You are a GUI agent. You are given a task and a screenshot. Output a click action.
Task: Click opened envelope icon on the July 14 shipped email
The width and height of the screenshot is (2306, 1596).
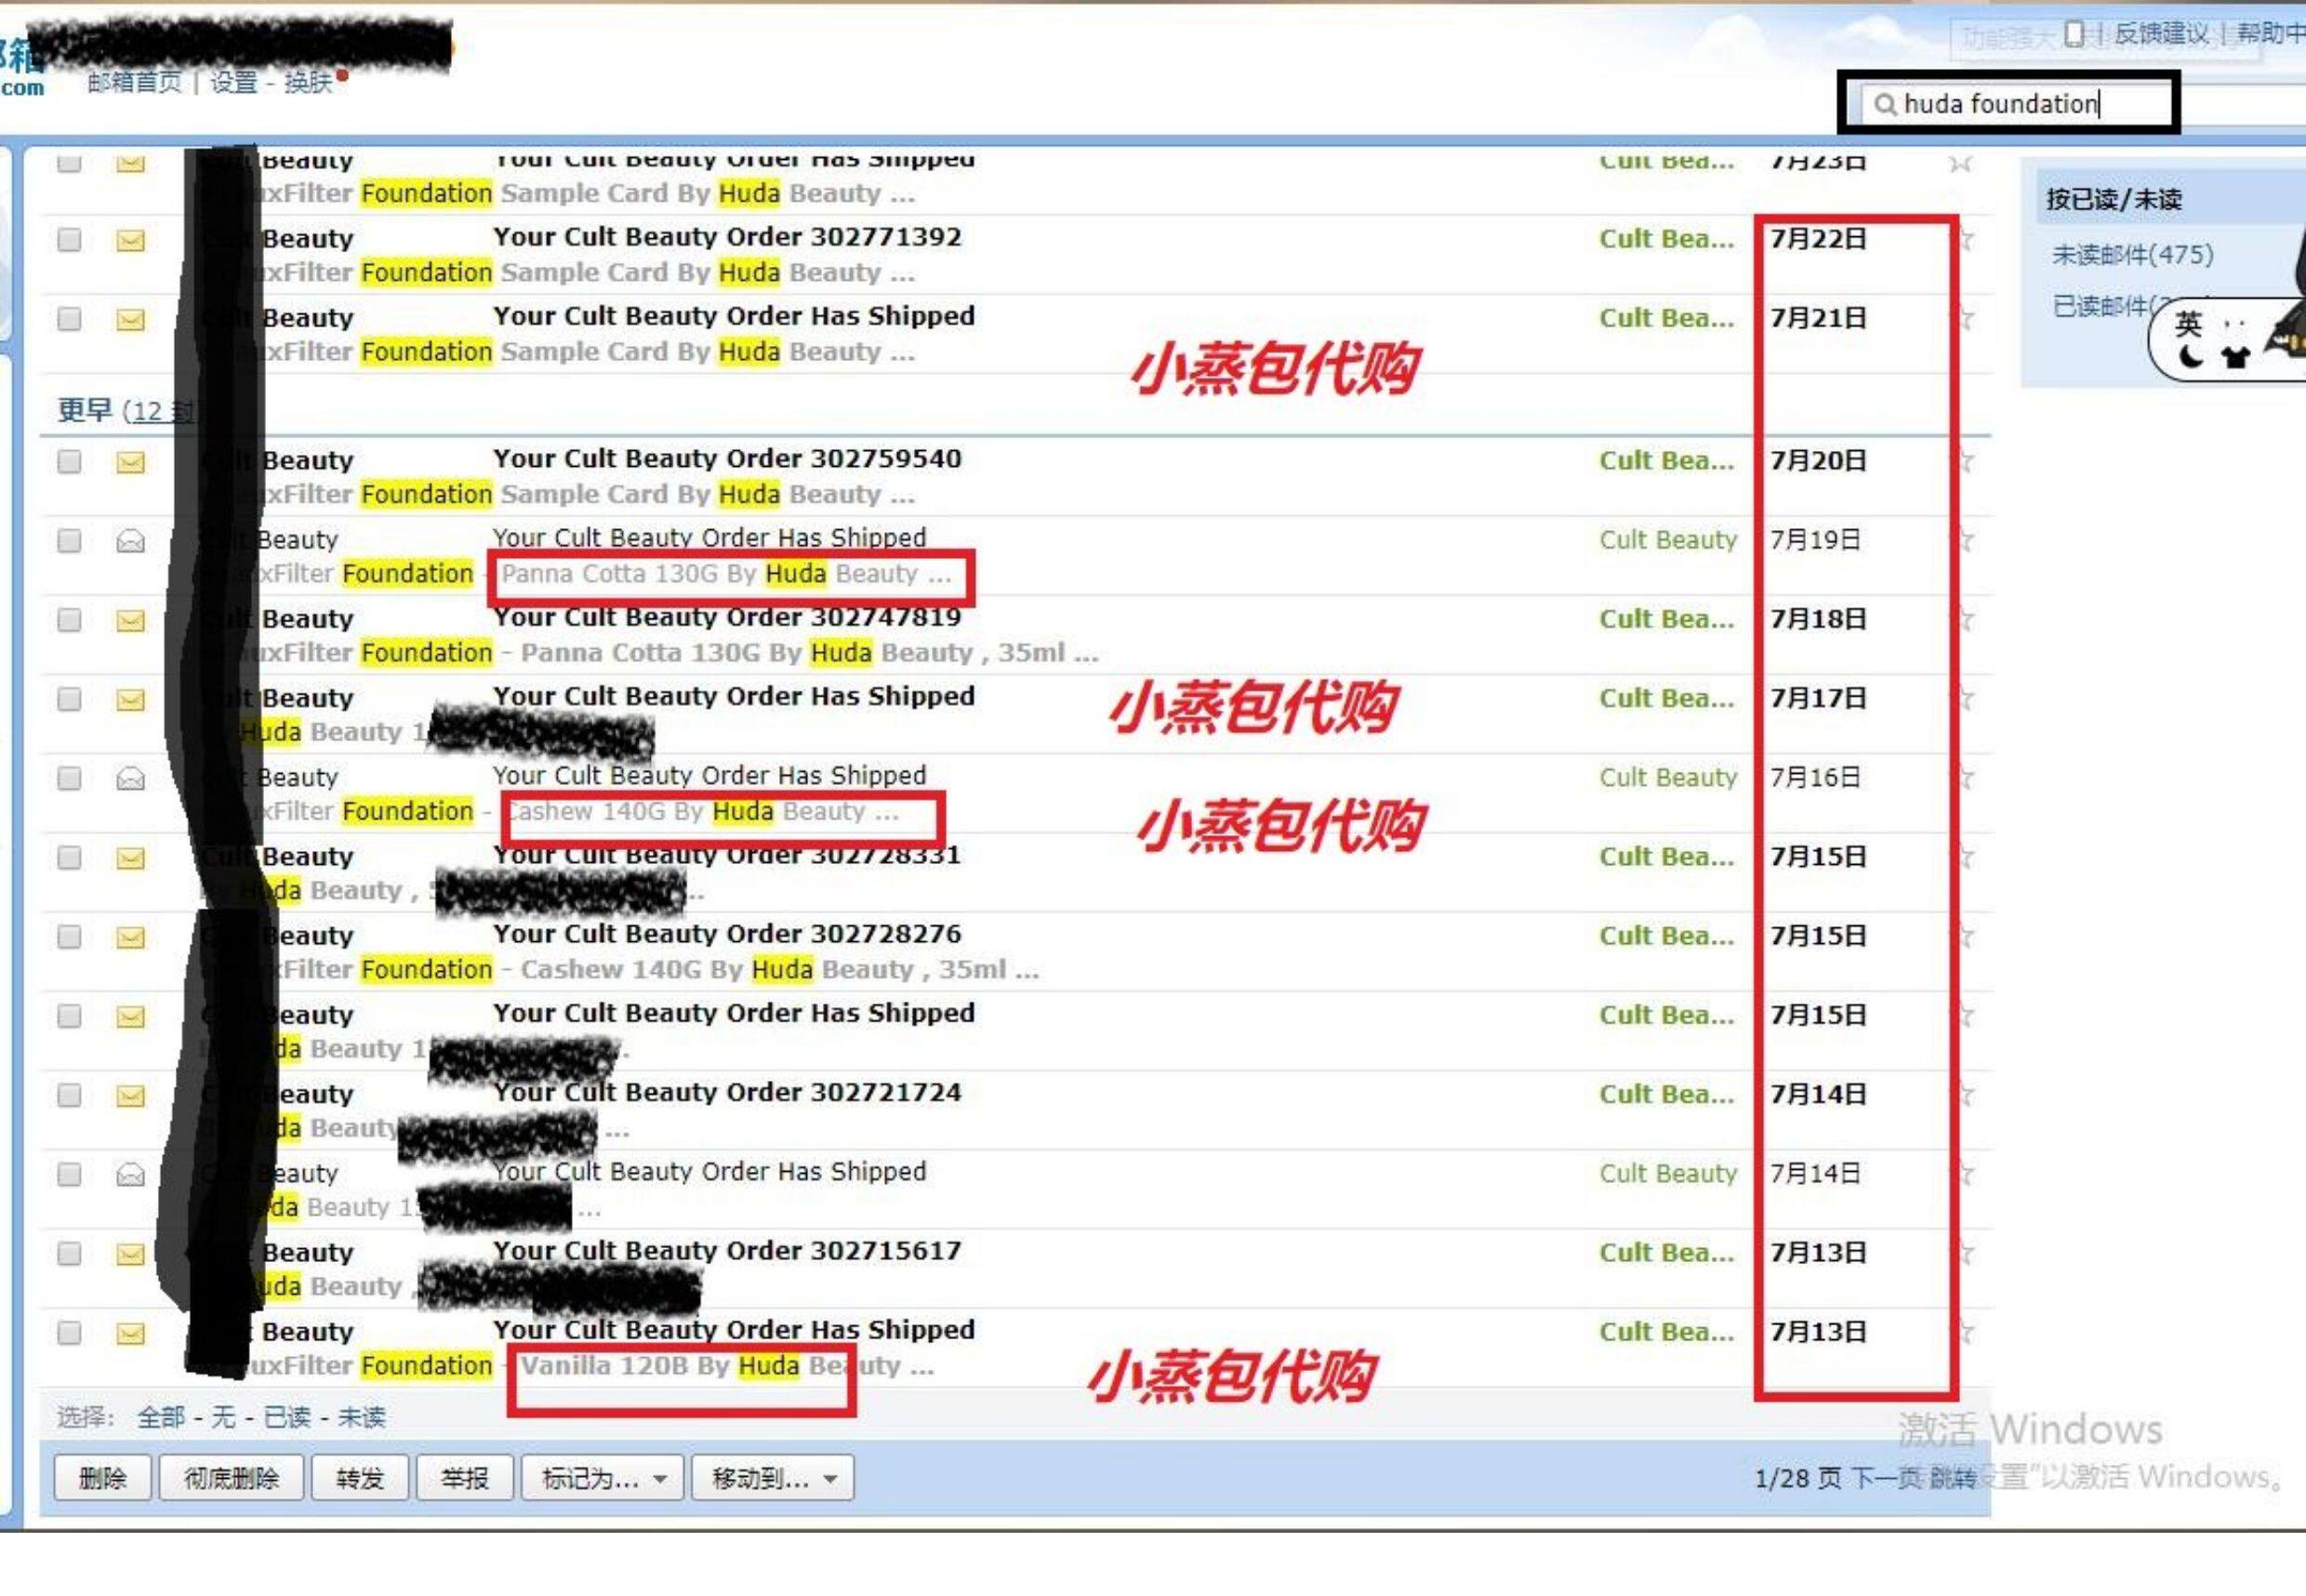click(130, 1174)
